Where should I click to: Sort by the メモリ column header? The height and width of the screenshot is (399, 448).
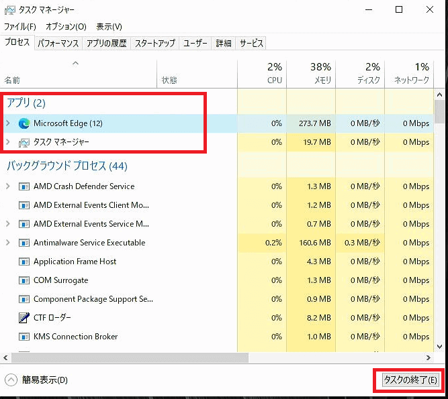311,74
